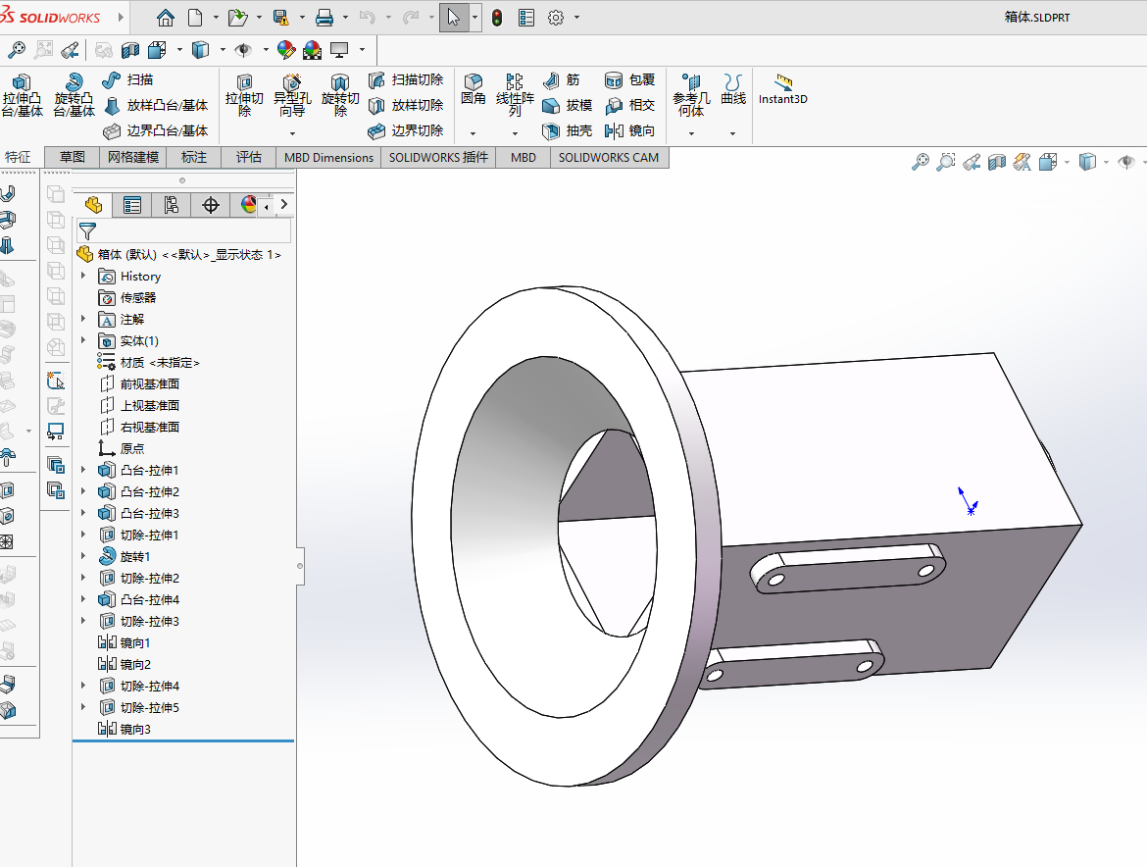
Task: Click the Extruded Cut (拉伸切除) tool
Action: pyautogui.click(x=244, y=95)
